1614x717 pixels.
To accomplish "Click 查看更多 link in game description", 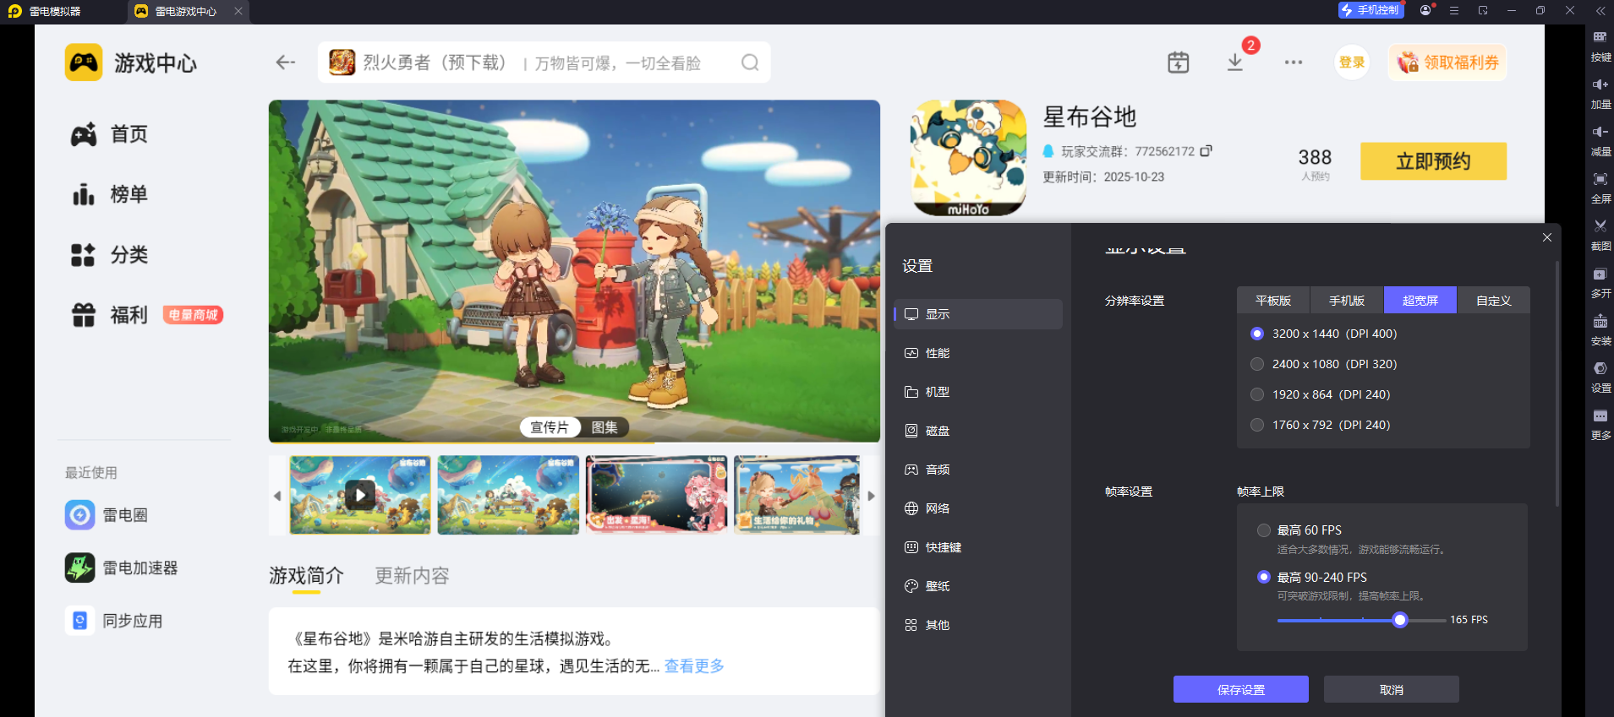I will (x=694, y=666).
